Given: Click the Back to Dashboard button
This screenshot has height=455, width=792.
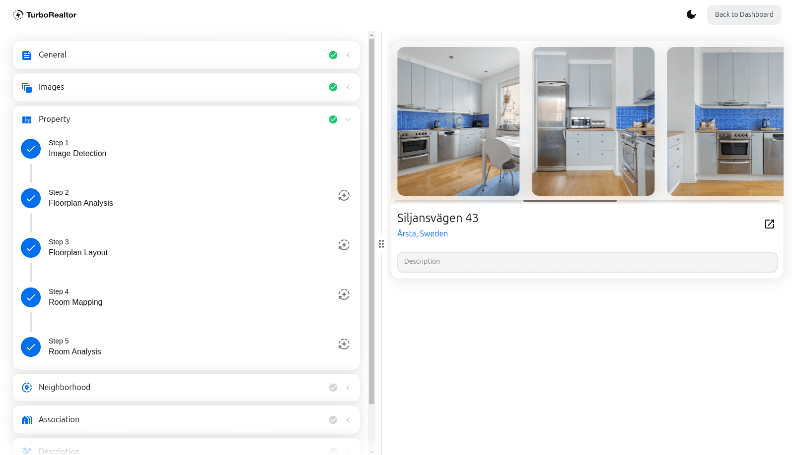Looking at the screenshot, I should [744, 15].
